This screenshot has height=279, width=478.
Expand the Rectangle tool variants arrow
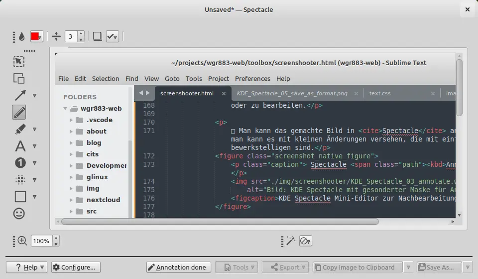tap(34, 197)
